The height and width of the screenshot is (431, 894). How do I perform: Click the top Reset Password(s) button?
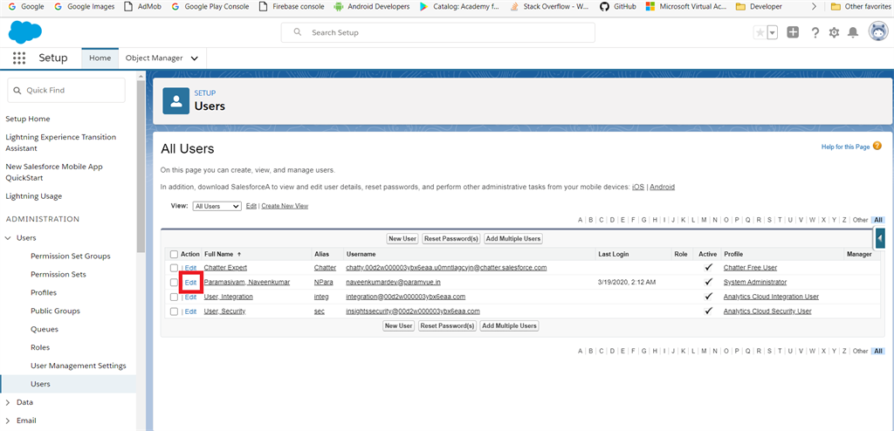(451, 238)
